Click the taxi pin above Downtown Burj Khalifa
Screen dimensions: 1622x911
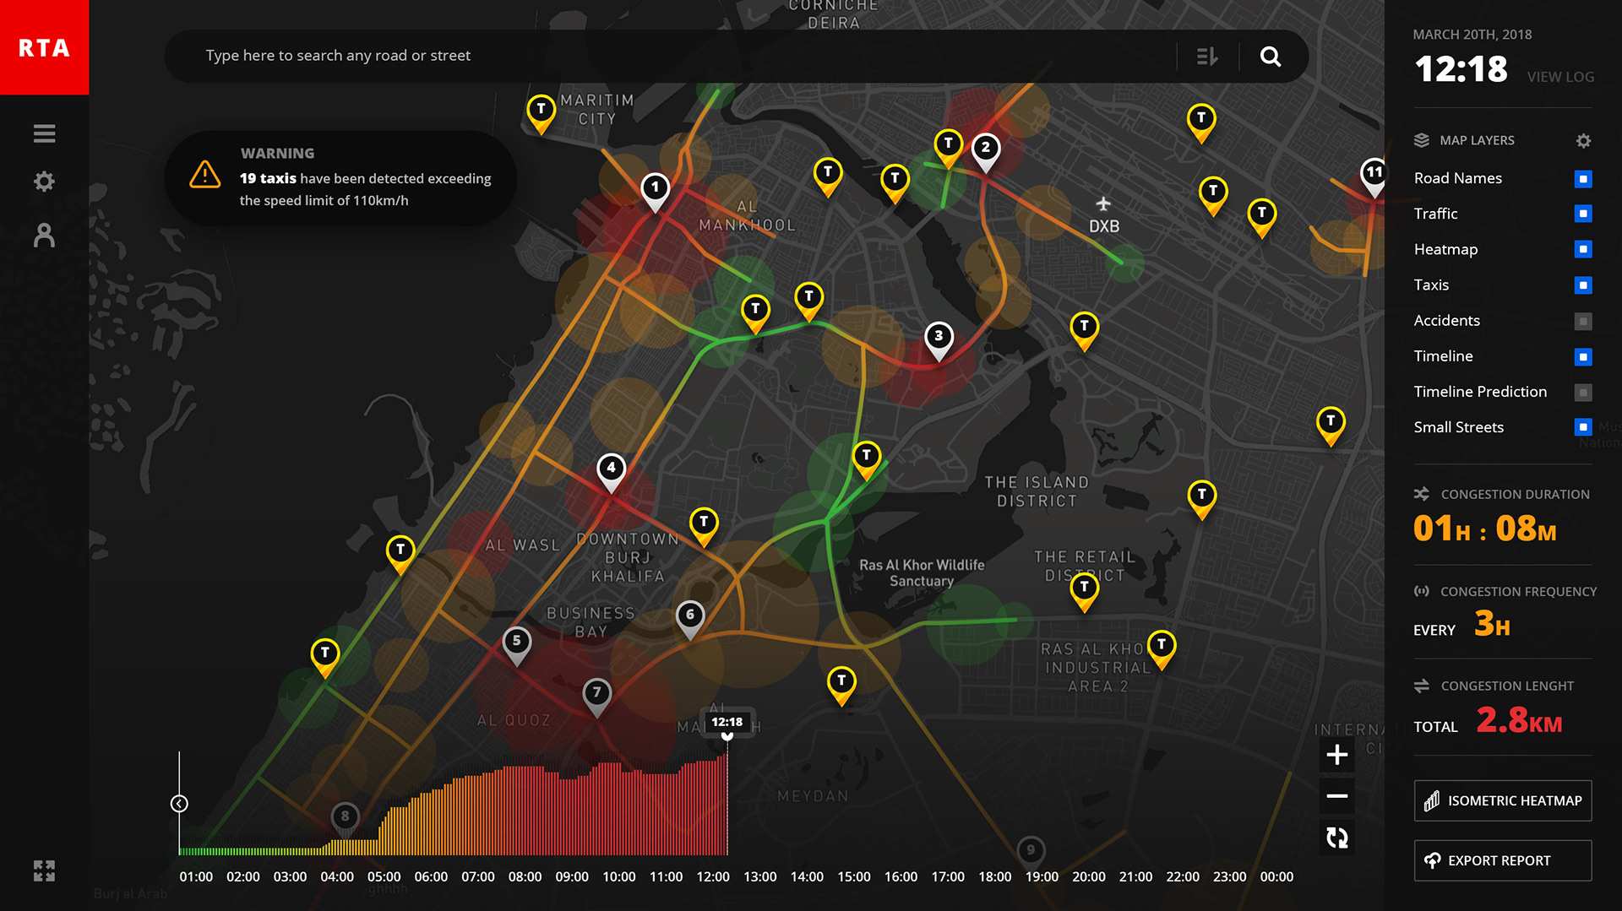point(704,527)
